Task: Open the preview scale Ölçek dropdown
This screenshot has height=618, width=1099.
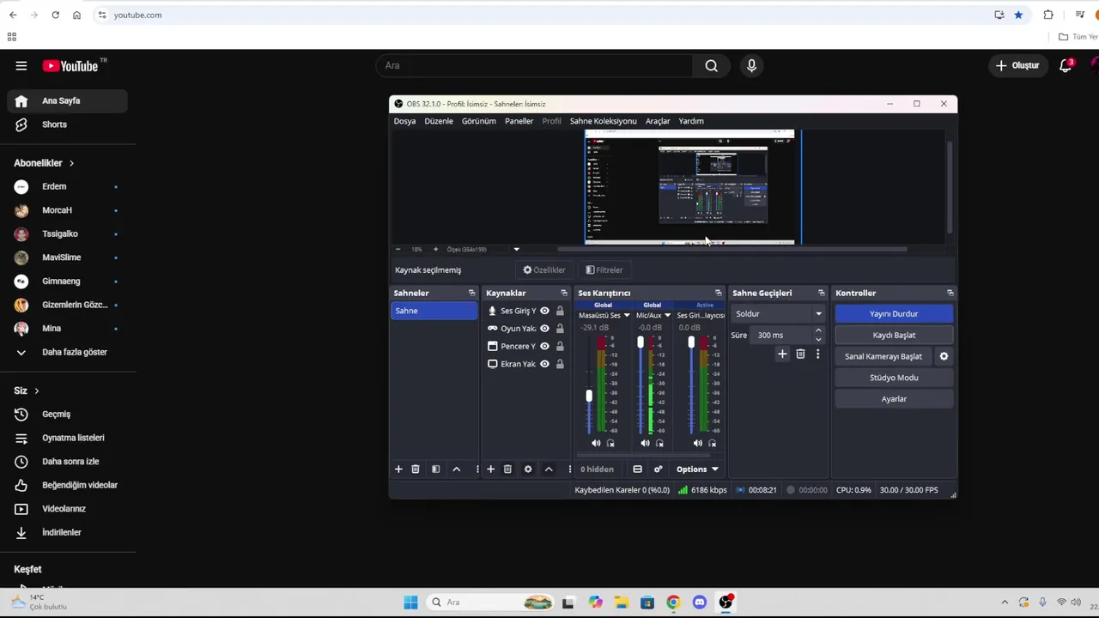Action: [x=516, y=249]
